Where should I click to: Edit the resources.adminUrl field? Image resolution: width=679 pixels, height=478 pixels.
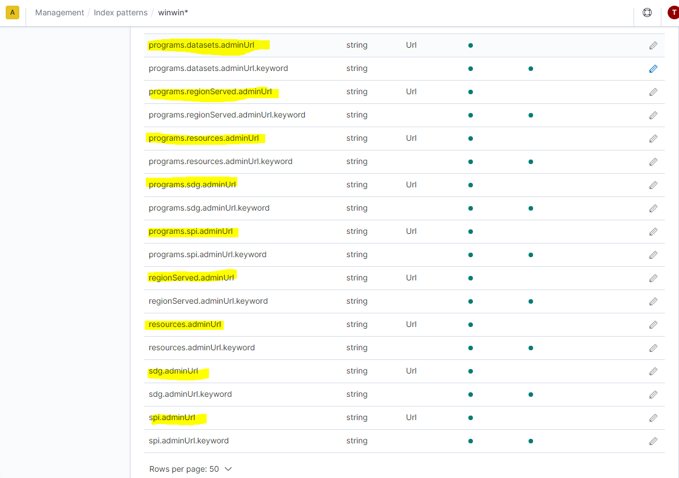point(653,324)
